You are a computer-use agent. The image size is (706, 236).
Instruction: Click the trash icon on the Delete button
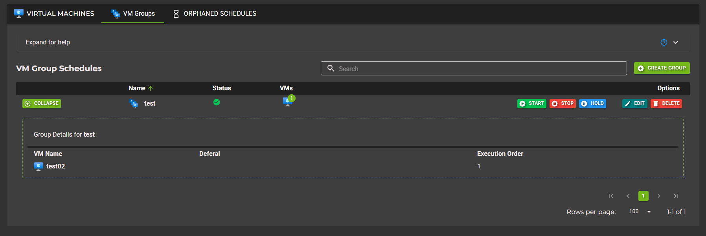coord(656,103)
